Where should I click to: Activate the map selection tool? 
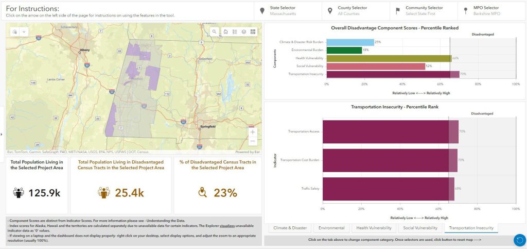click(15, 31)
